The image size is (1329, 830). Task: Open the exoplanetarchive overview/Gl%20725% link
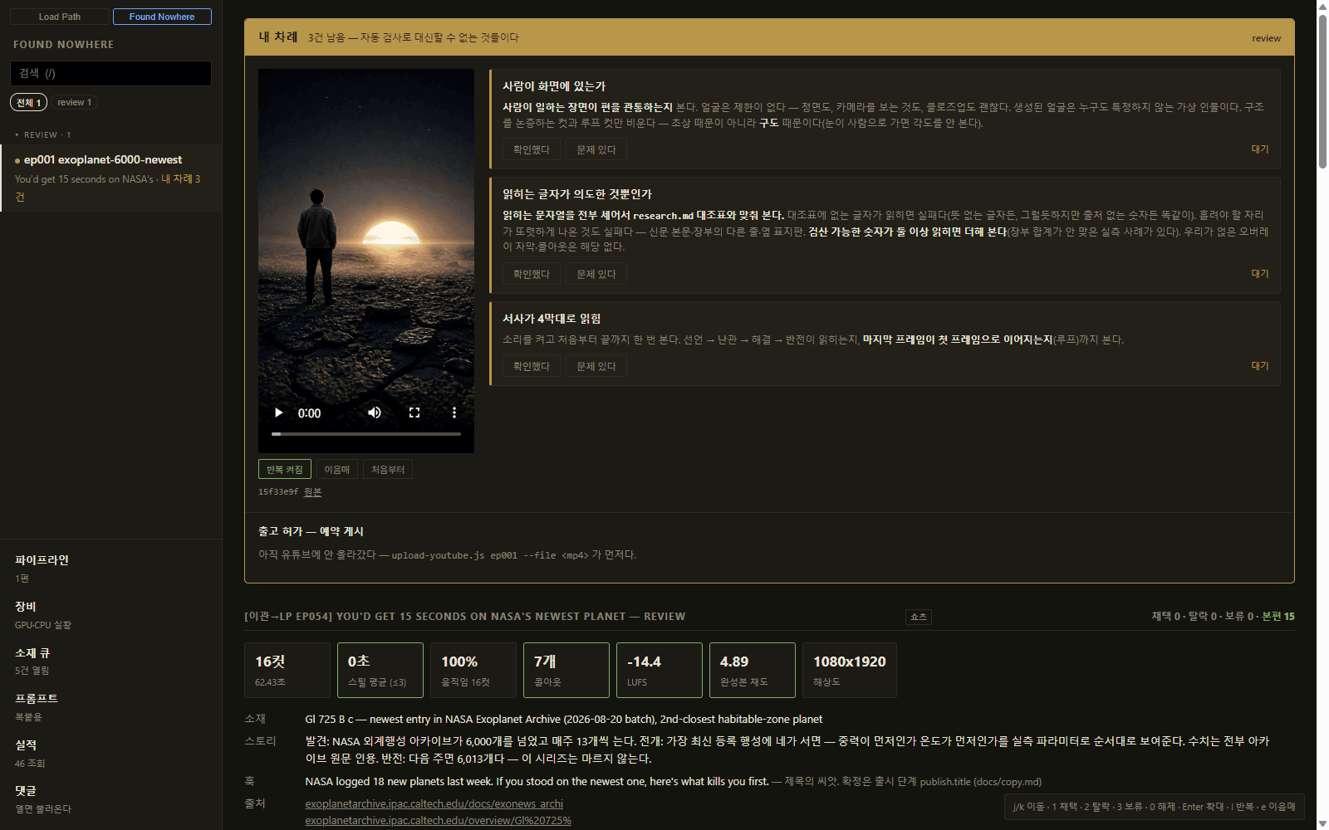click(439, 820)
